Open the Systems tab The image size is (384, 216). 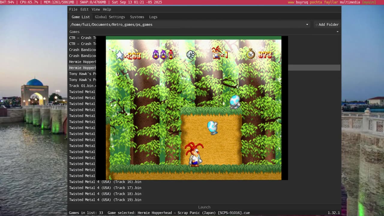[137, 17]
